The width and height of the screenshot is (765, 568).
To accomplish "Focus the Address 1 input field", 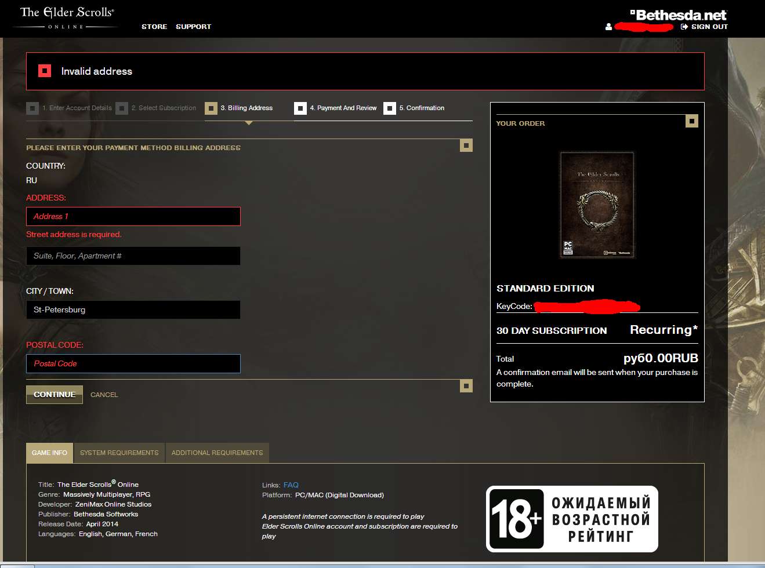I will click(x=133, y=216).
